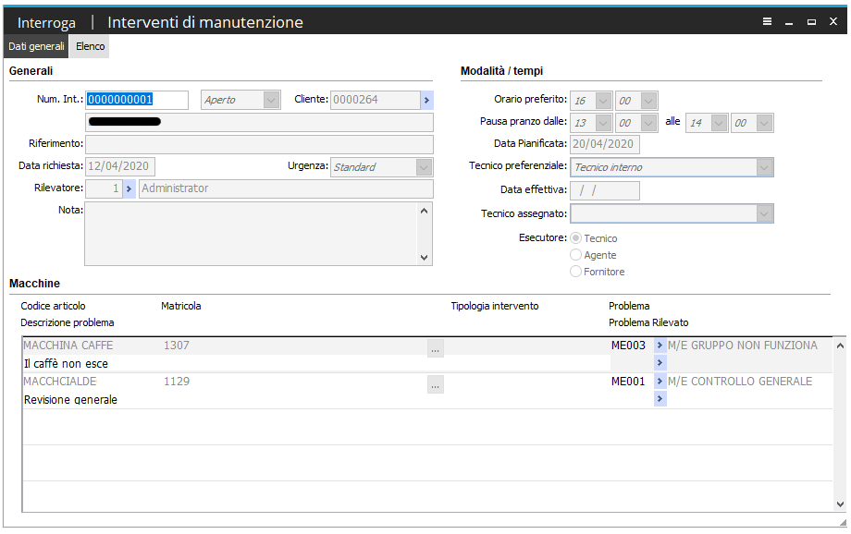
Task: Click the 'M/E CONTROLLO GENERALE' text
Action: coord(740,382)
